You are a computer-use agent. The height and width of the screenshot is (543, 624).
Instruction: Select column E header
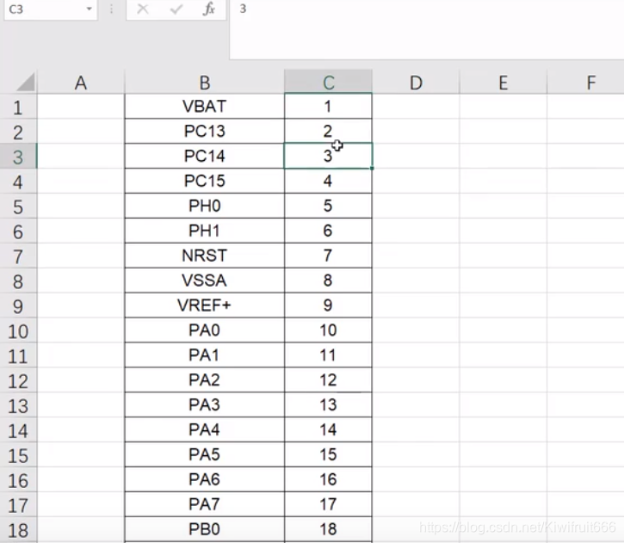click(x=503, y=83)
